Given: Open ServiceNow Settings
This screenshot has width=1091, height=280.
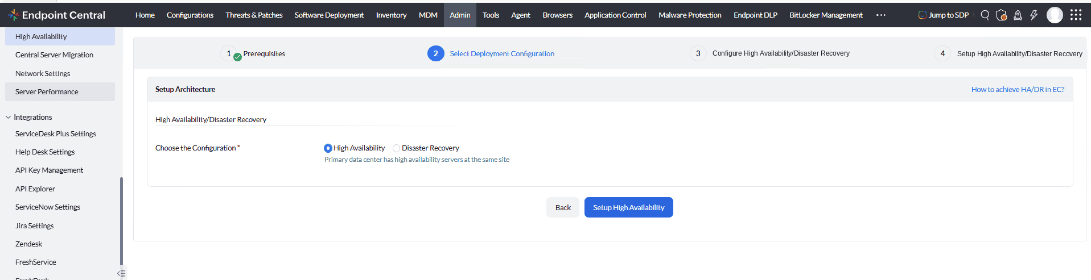Looking at the screenshot, I should [48, 207].
